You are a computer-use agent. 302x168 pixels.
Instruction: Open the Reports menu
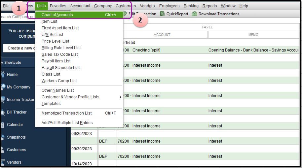[209, 6]
